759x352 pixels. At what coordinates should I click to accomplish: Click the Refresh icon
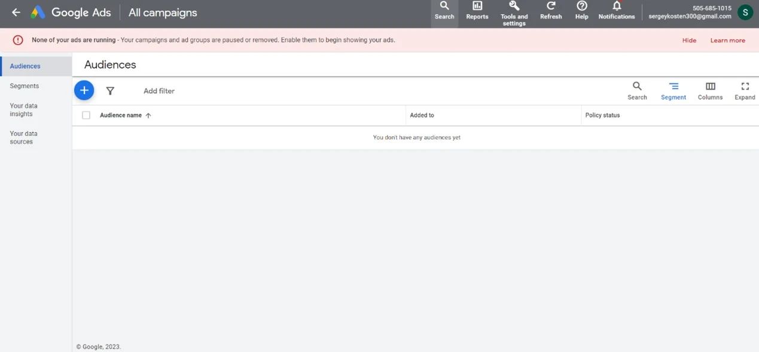point(551,11)
